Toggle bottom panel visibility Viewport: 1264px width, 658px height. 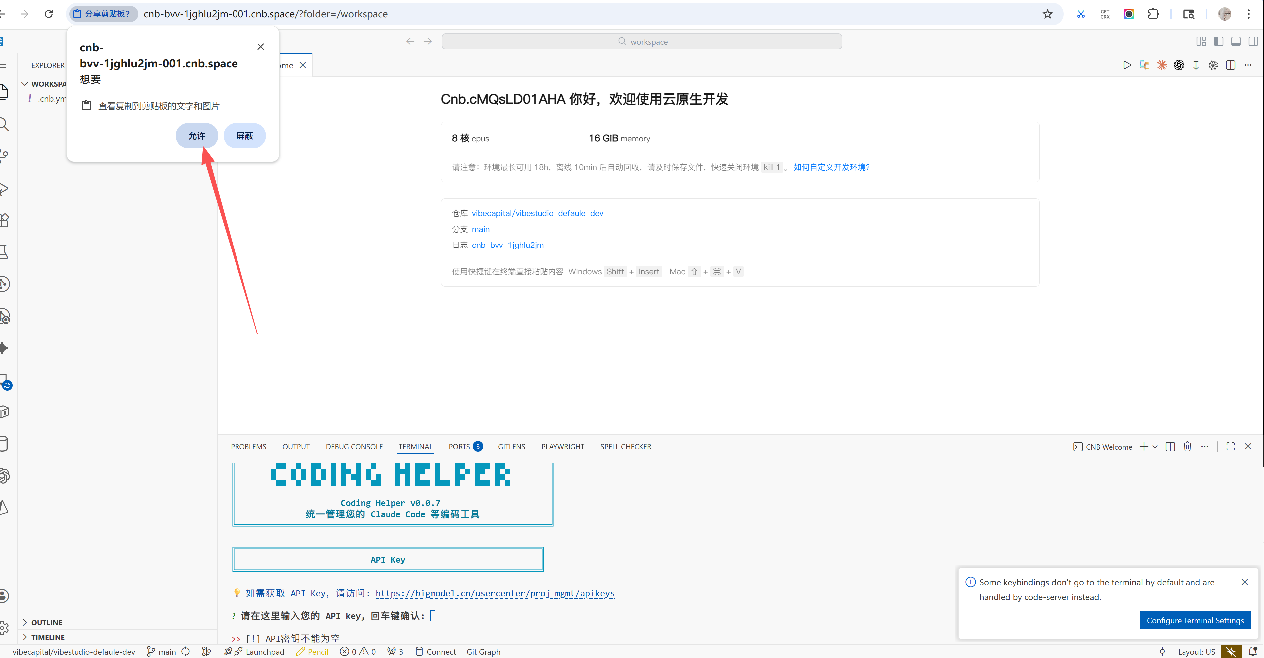click(1235, 41)
